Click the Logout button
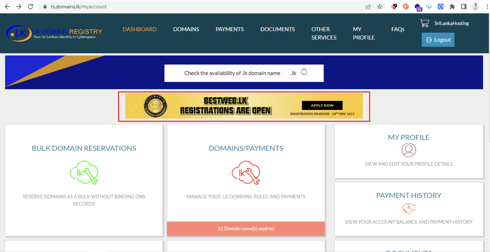The width and height of the screenshot is (490, 252). pyautogui.click(x=438, y=40)
